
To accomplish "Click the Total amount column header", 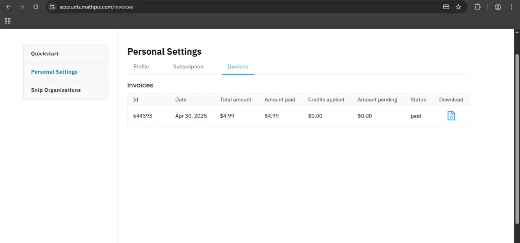I will pos(236,100).
